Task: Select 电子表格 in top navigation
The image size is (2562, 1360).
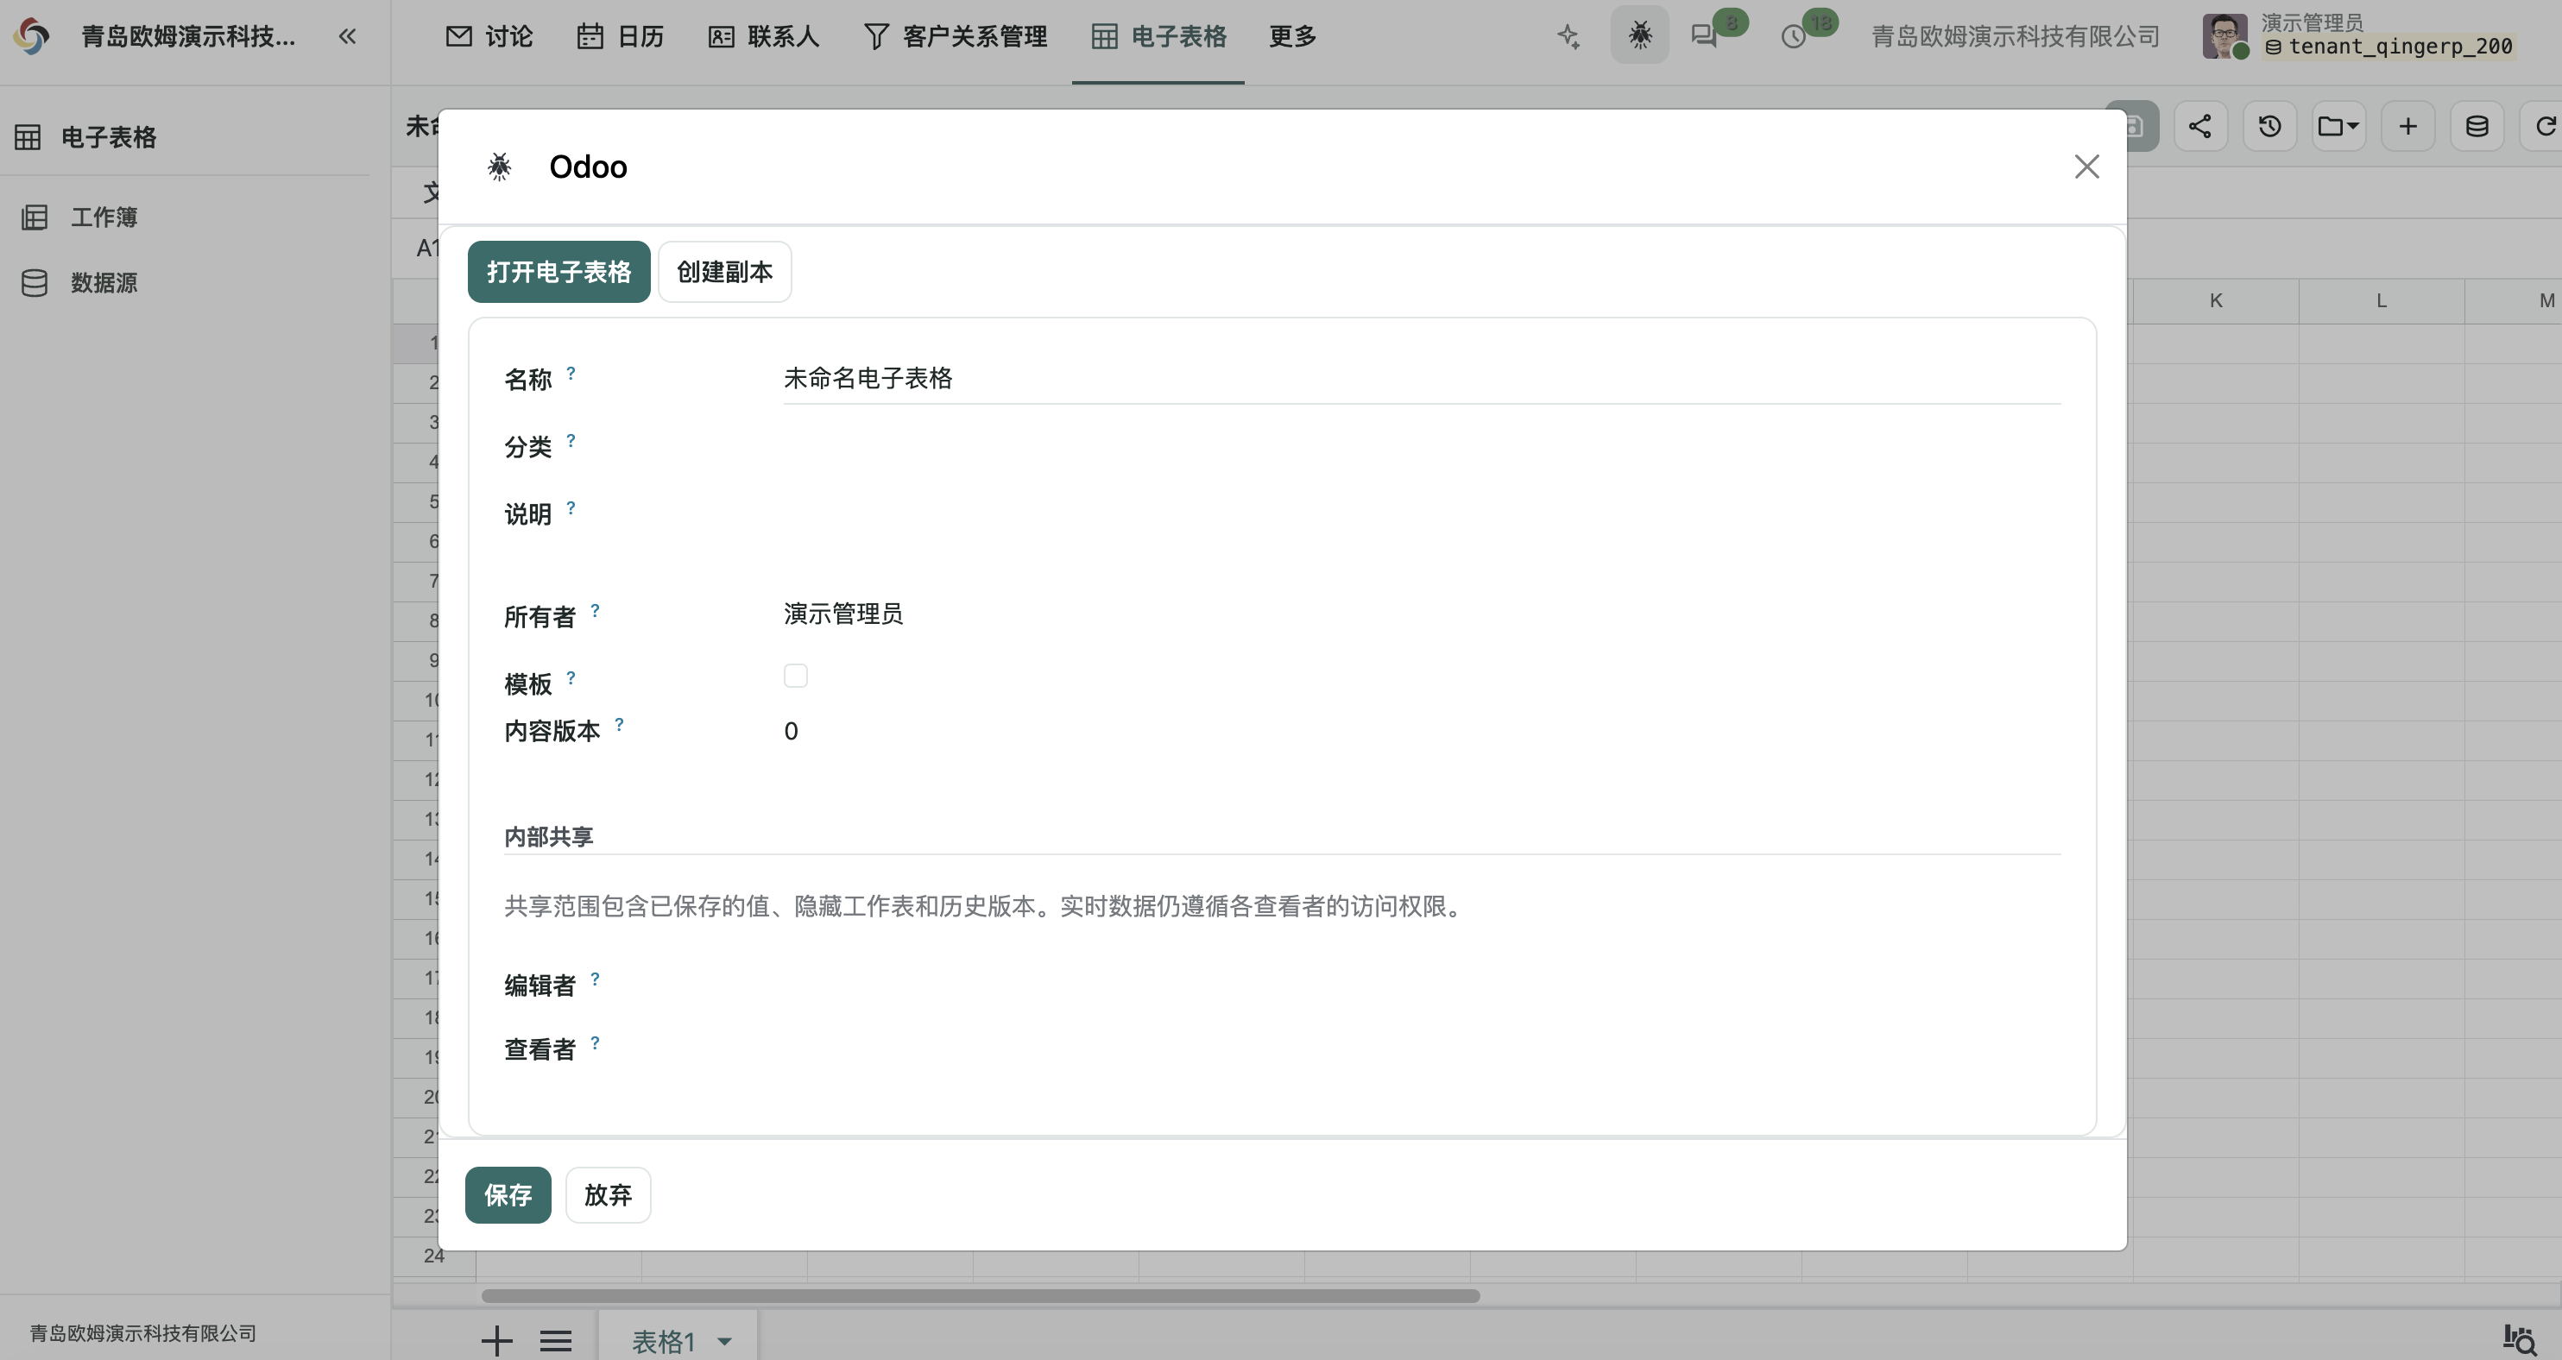Action: [x=1158, y=37]
